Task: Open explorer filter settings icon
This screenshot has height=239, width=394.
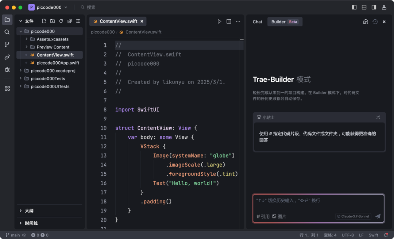Action: pyautogui.click(x=78, y=21)
